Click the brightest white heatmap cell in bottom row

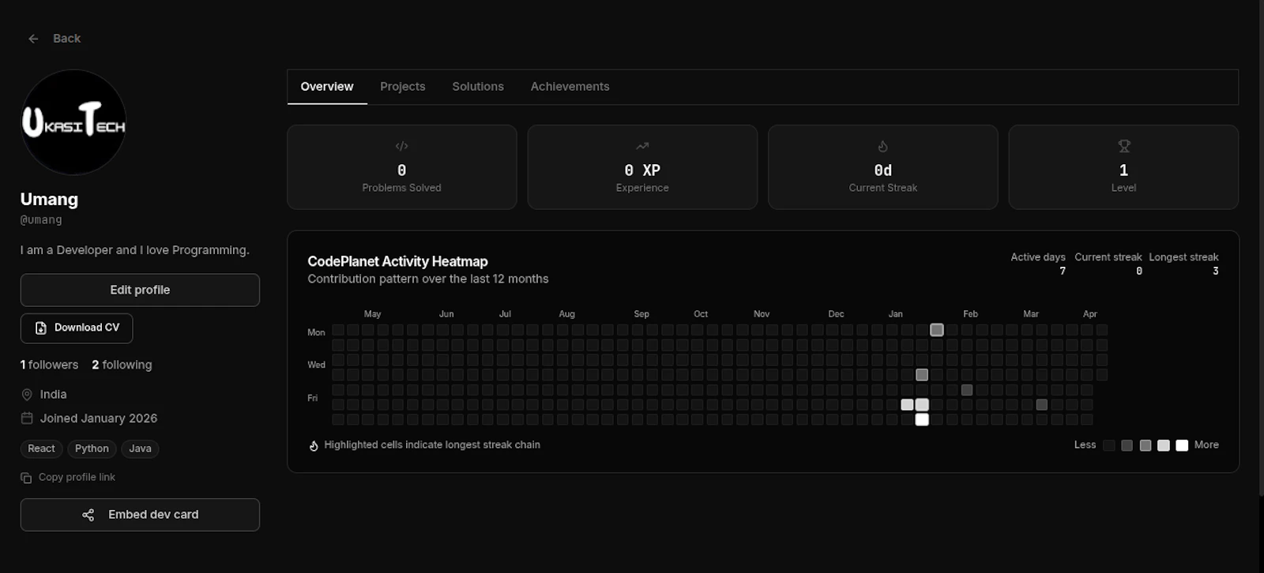(x=922, y=420)
